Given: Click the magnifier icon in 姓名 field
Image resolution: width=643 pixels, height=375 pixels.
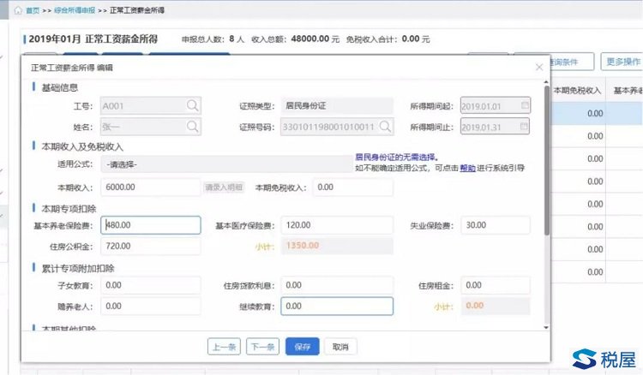Looking at the screenshot, I should 192,128.
